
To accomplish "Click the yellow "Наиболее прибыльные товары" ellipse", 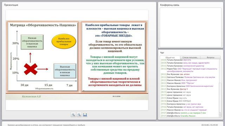I will (64, 41).
